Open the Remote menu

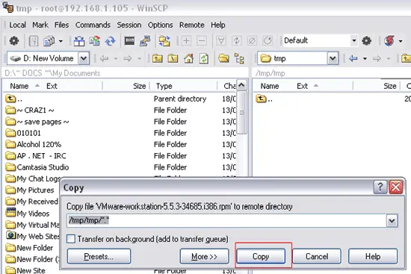[191, 25]
